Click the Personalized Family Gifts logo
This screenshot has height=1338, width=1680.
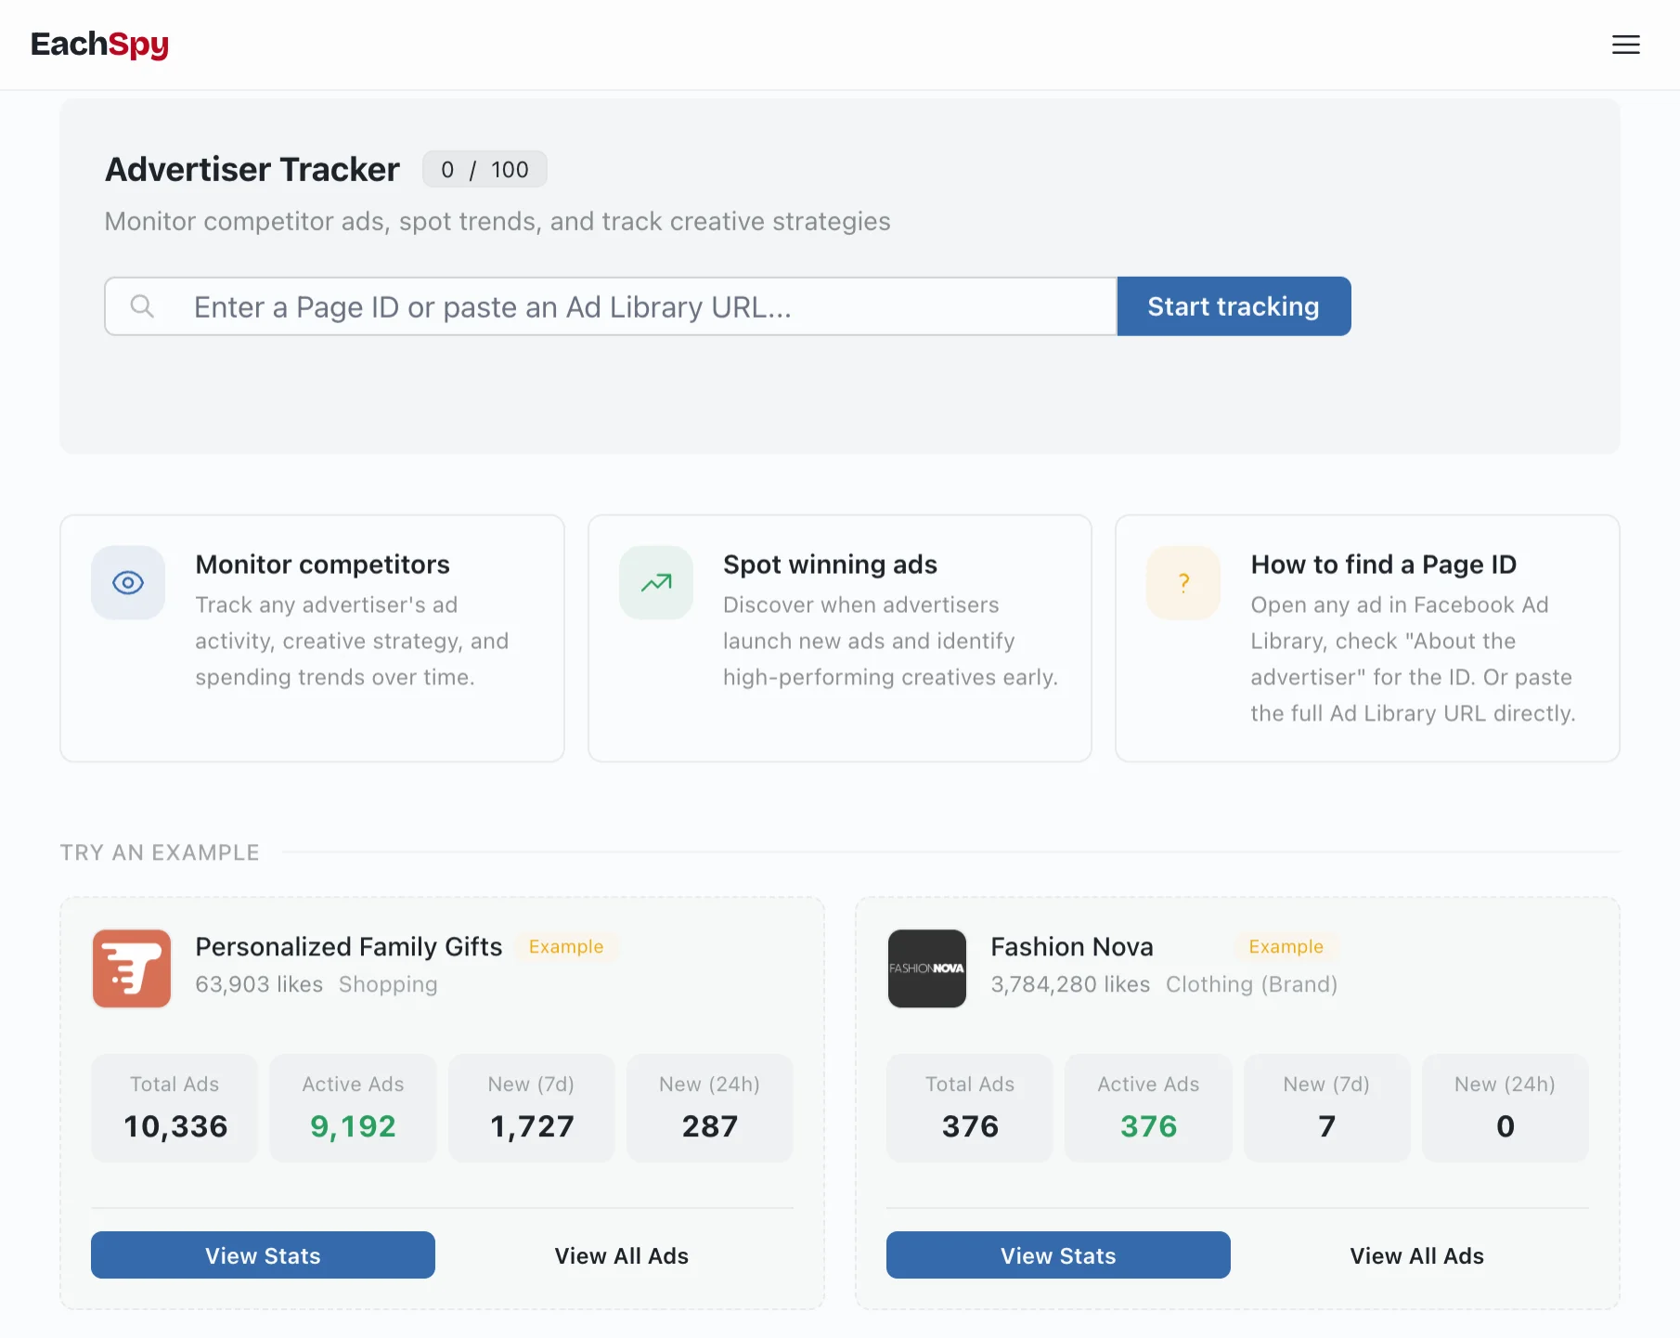(x=132, y=968)
